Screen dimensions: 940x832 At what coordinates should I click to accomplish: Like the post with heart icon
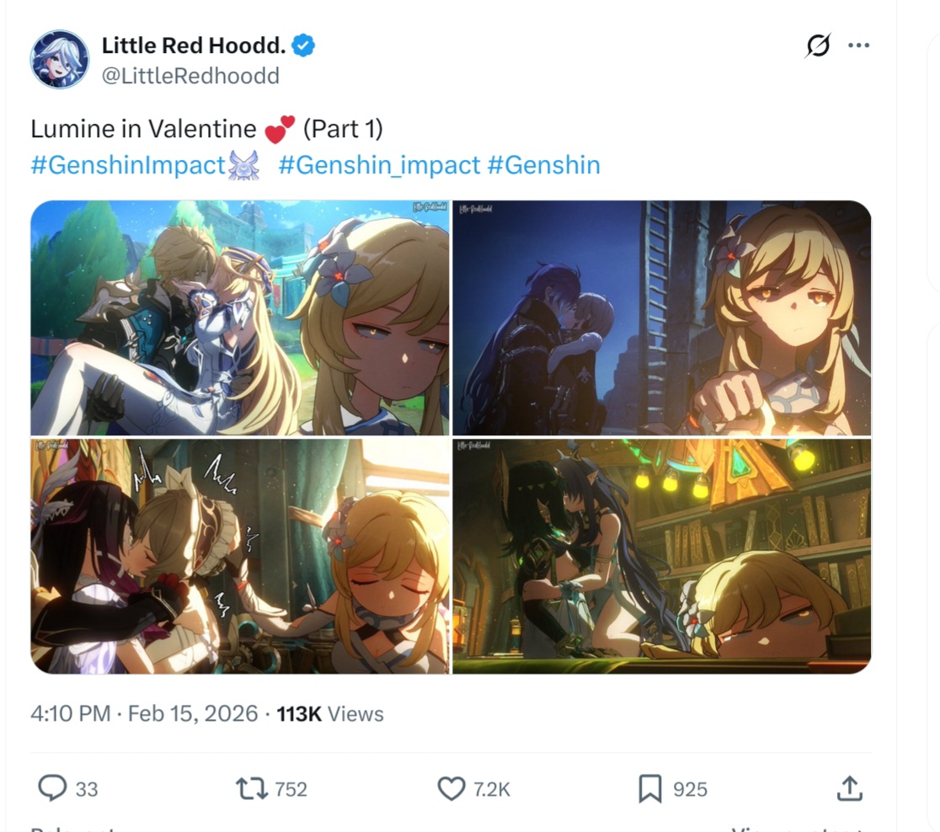451,789
